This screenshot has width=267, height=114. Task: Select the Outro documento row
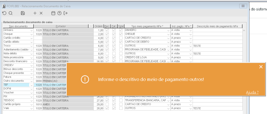(x=18, y=81)
